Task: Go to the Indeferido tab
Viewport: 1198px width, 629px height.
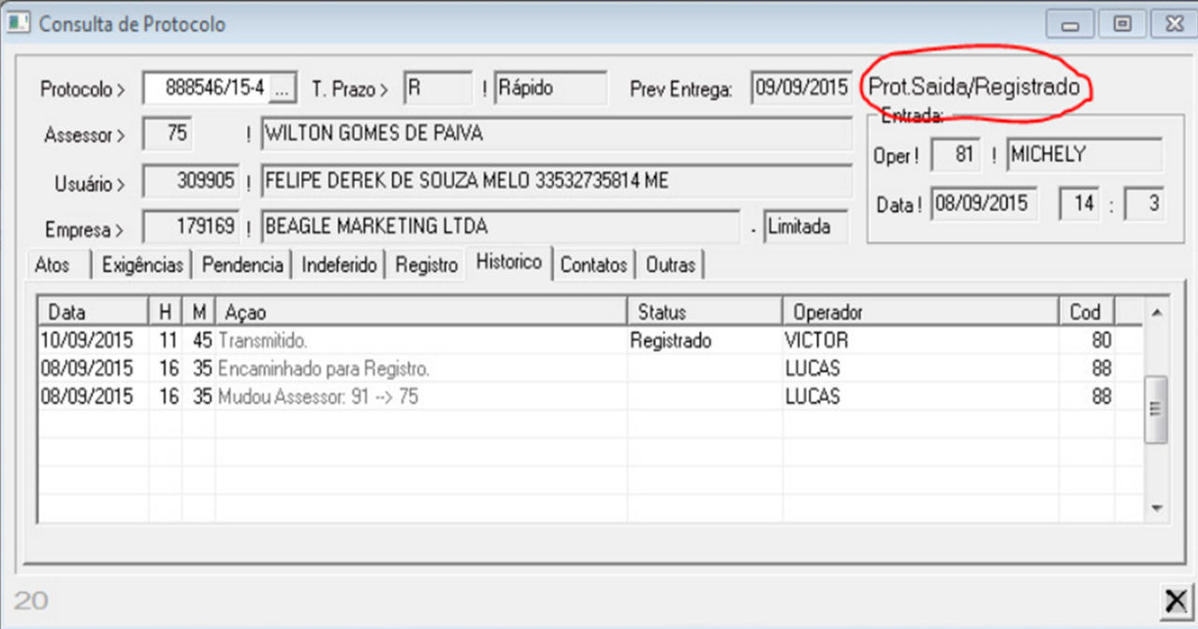Action: tap(339, 265)
